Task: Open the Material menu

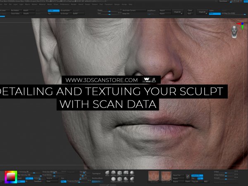Action: [x=42, y=5]
